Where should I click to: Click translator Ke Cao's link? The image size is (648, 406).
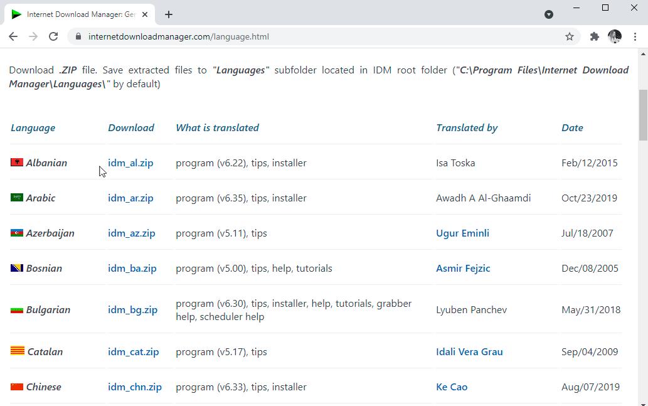tap(452, 387)
